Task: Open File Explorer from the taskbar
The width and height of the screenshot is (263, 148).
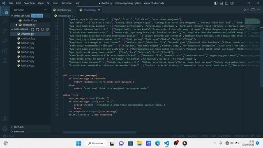Action: pyautogui.click(x=139, y=143)
